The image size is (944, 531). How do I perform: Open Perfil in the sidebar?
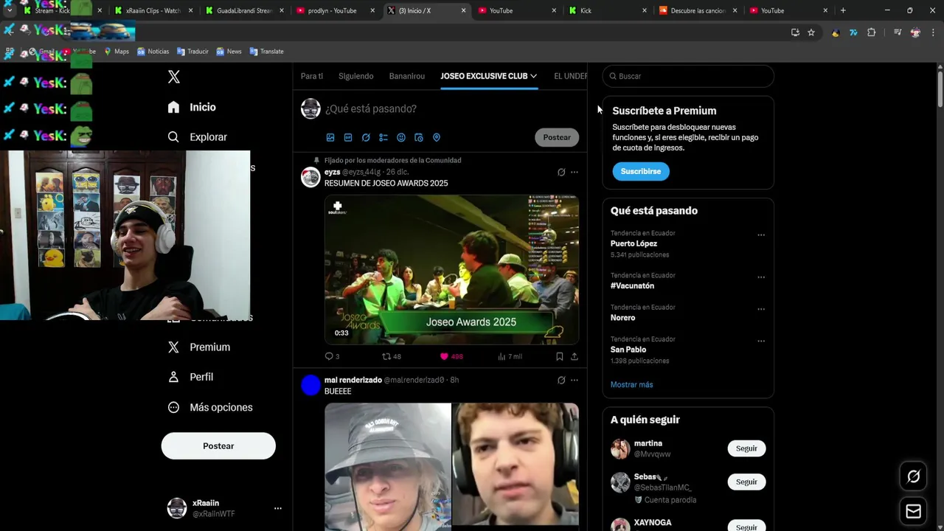[x=190, y=377]
